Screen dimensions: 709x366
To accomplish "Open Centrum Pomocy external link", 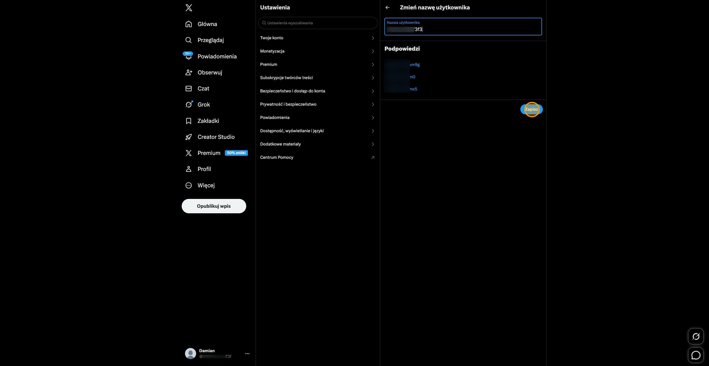I will [318, 157].
